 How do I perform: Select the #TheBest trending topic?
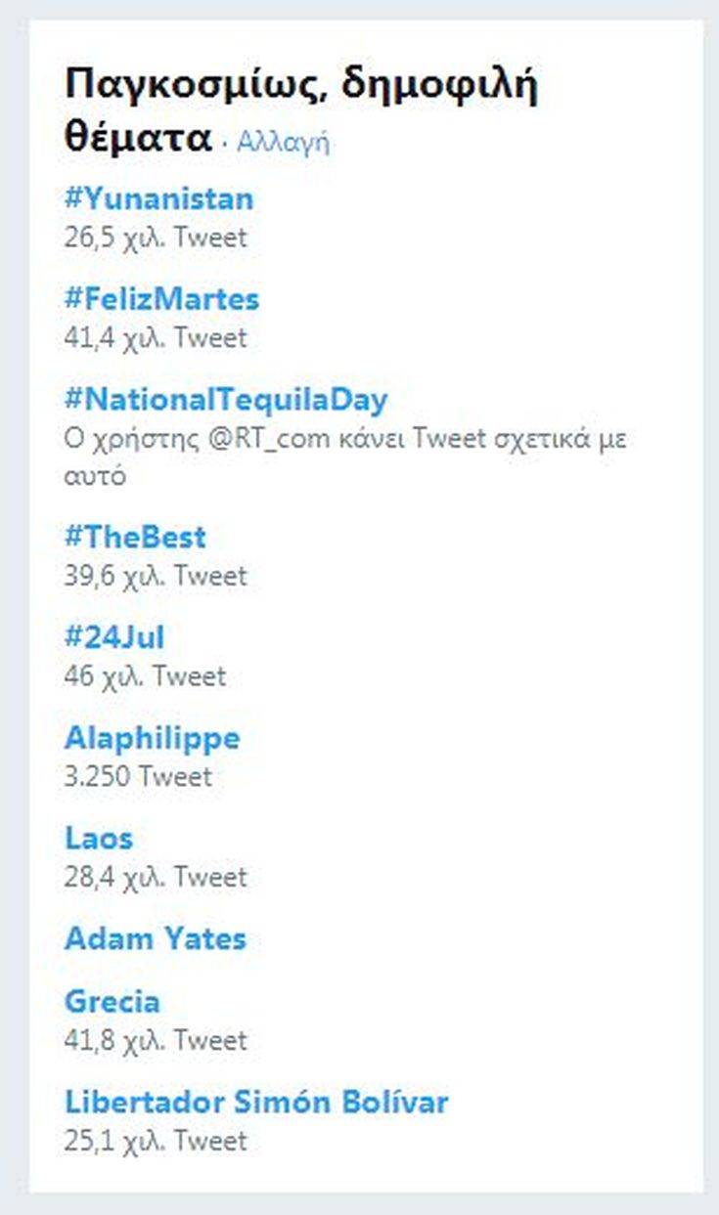click(135, 538)
